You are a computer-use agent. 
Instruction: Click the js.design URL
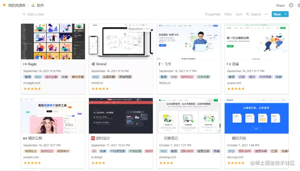point(97,157)
